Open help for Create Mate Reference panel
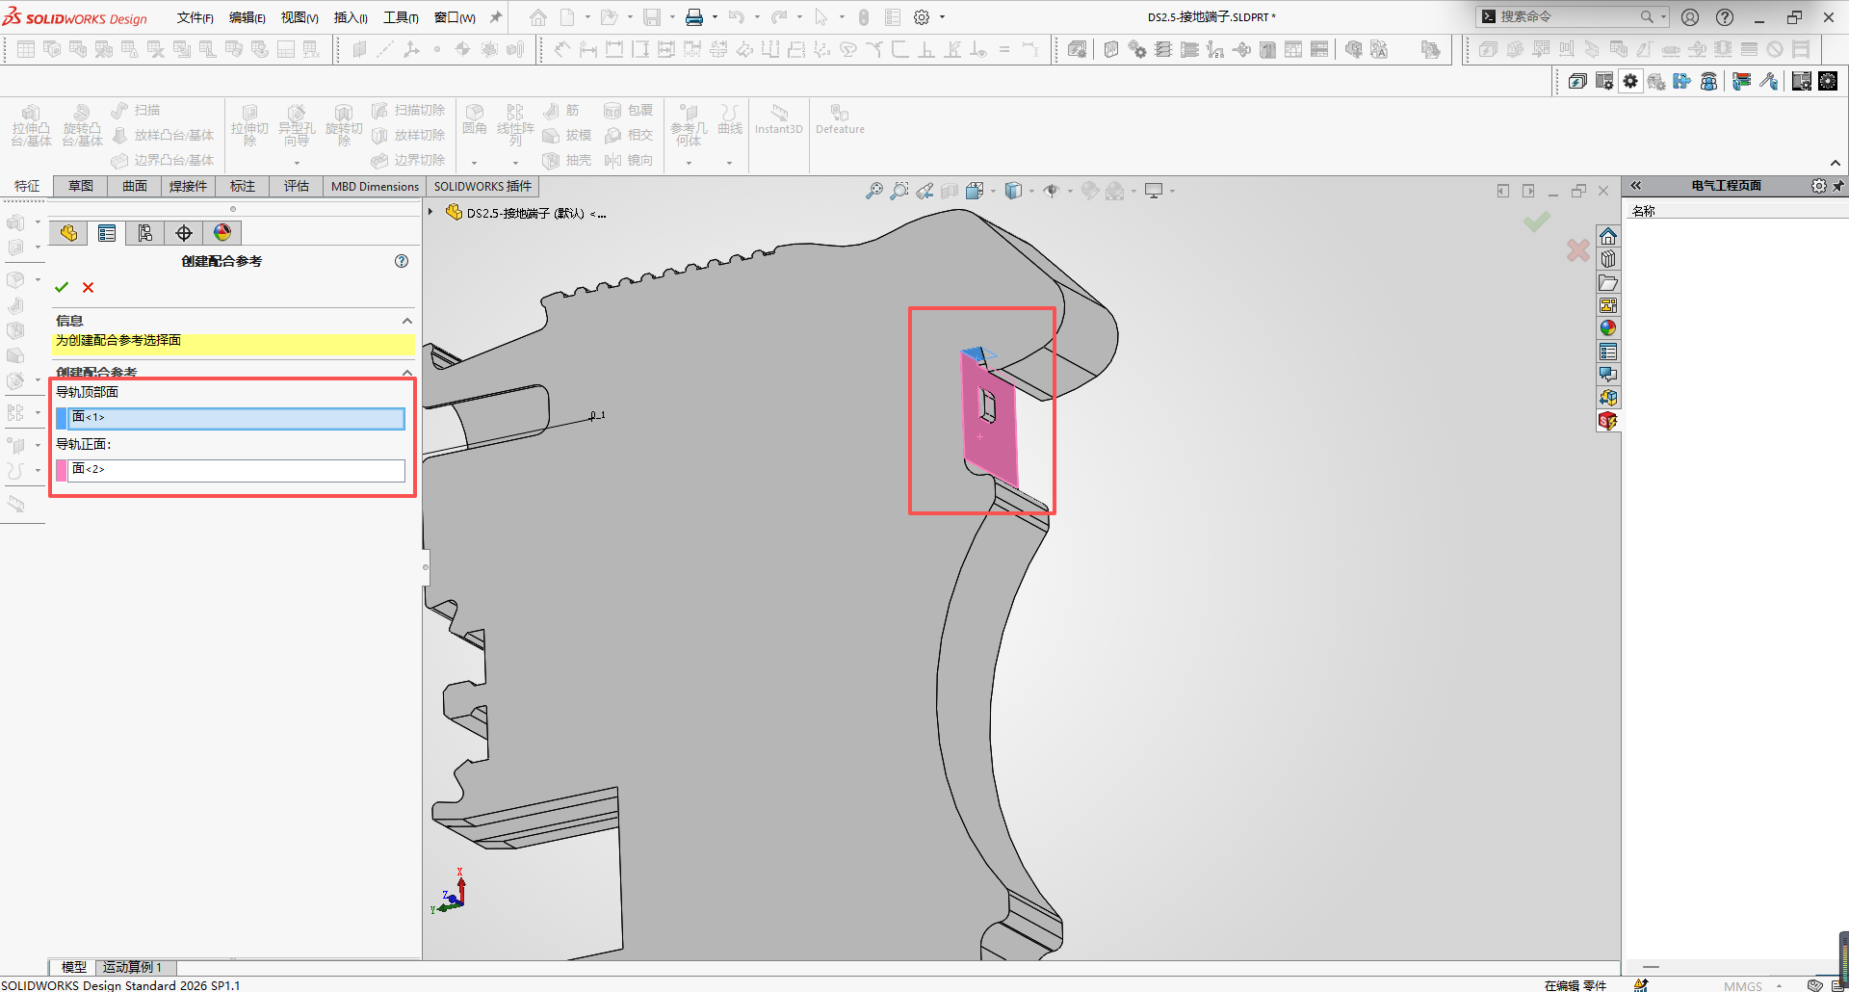The width and height of the screenshot is (1849, 992). pyautogui.click(x=402, y=261)
